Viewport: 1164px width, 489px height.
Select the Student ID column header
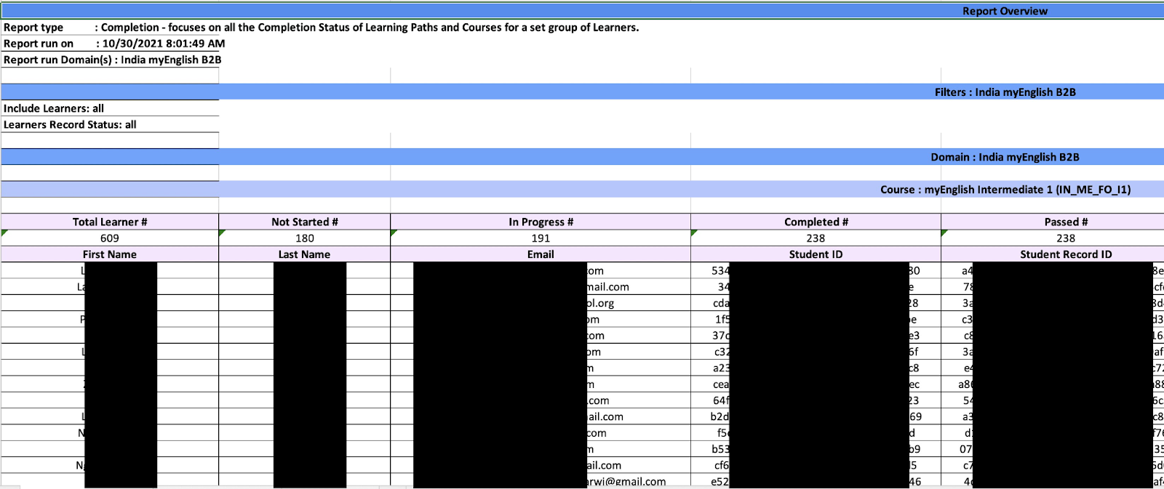(816, 254)
